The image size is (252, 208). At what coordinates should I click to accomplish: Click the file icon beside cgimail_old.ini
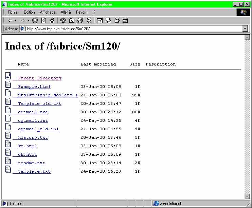coord(8,127)
